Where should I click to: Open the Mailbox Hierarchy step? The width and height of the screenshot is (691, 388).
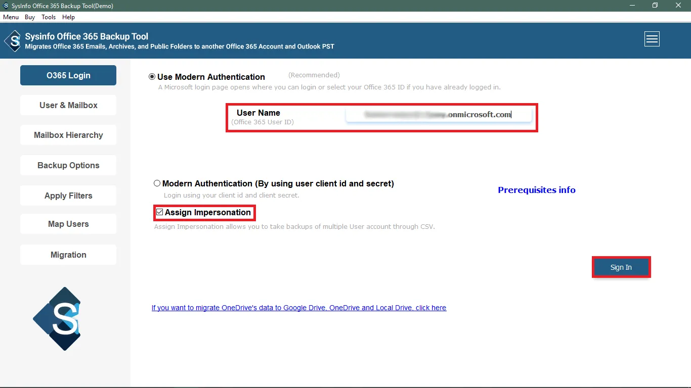tap(68, 135)
